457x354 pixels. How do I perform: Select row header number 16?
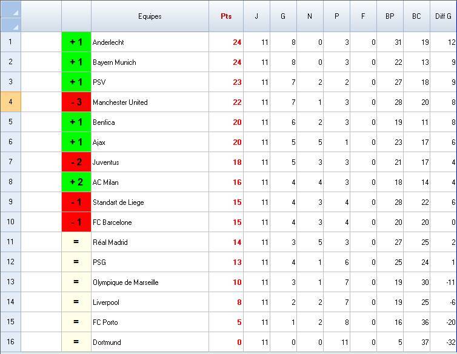click(x=10, y=342)
